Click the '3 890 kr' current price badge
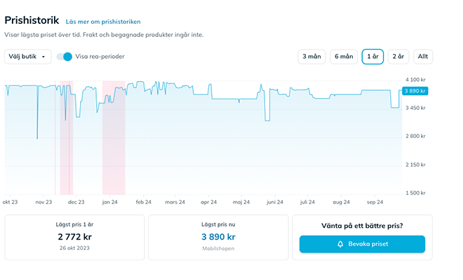Viewport: 463px width, 280px height. tap(415, 91)
